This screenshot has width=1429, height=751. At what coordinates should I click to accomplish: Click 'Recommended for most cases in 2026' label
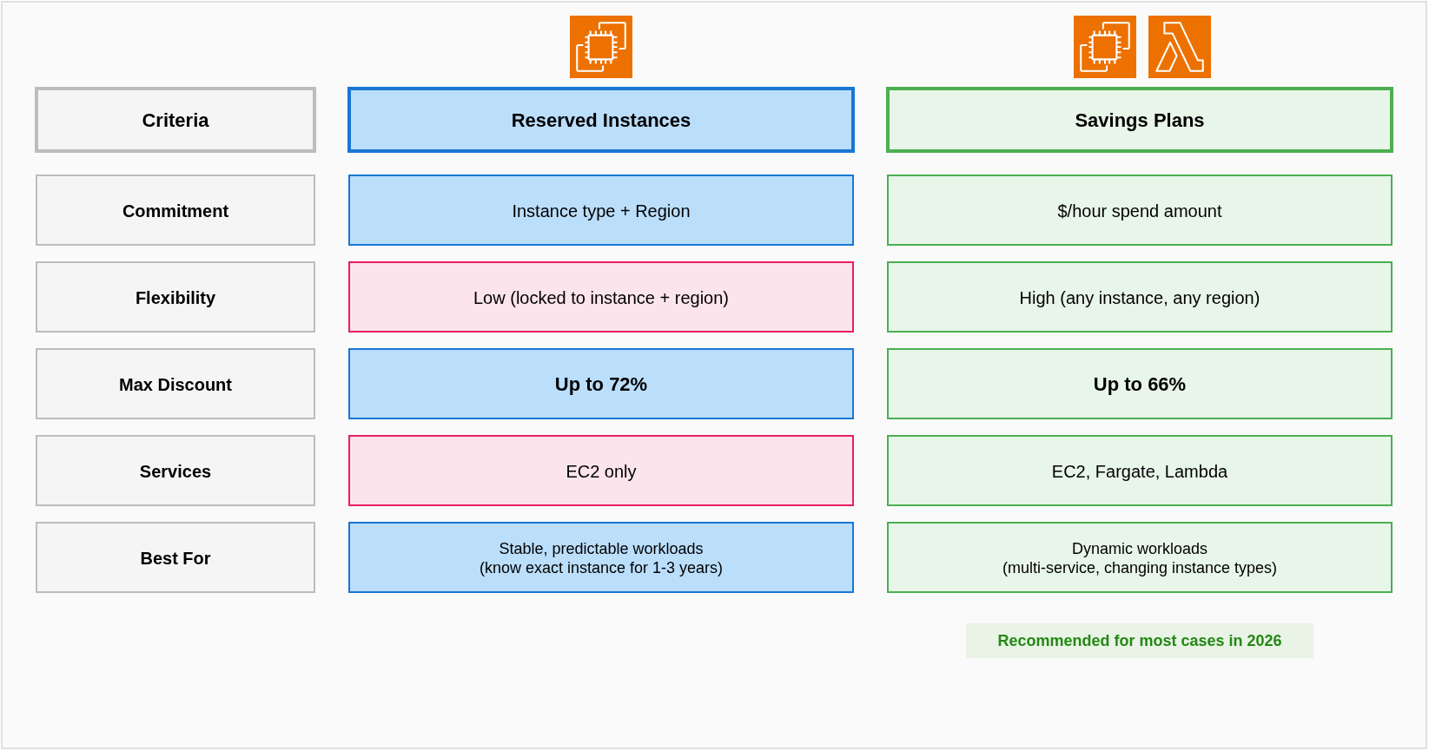1139,641
